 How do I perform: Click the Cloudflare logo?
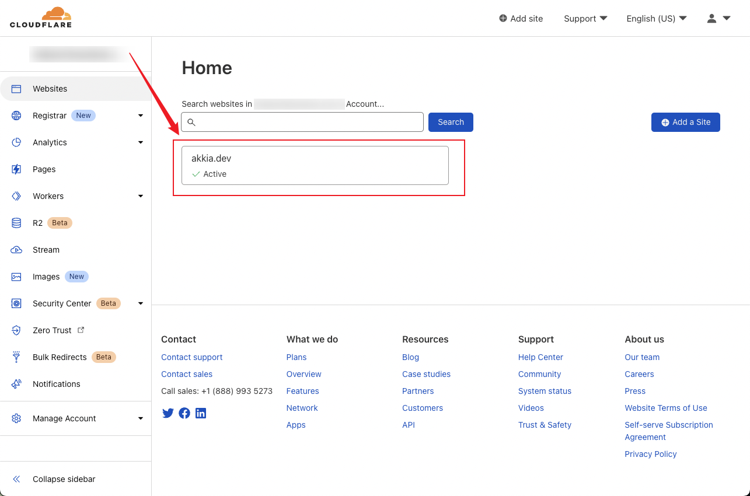41,17
